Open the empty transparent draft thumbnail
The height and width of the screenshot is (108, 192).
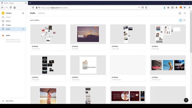(x=128, y=65)
